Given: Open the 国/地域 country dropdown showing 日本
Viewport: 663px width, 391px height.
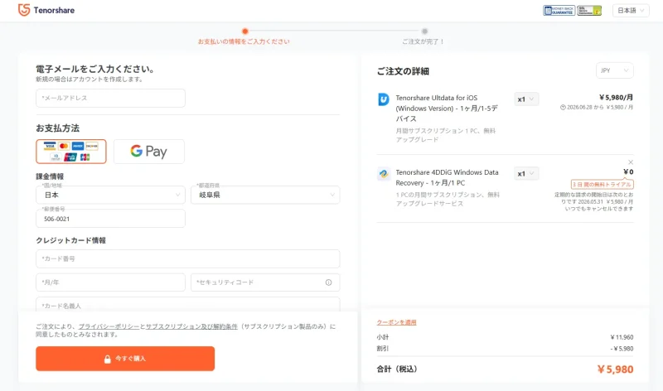Looking at the screenshot, I should click(x=110, y=195).
